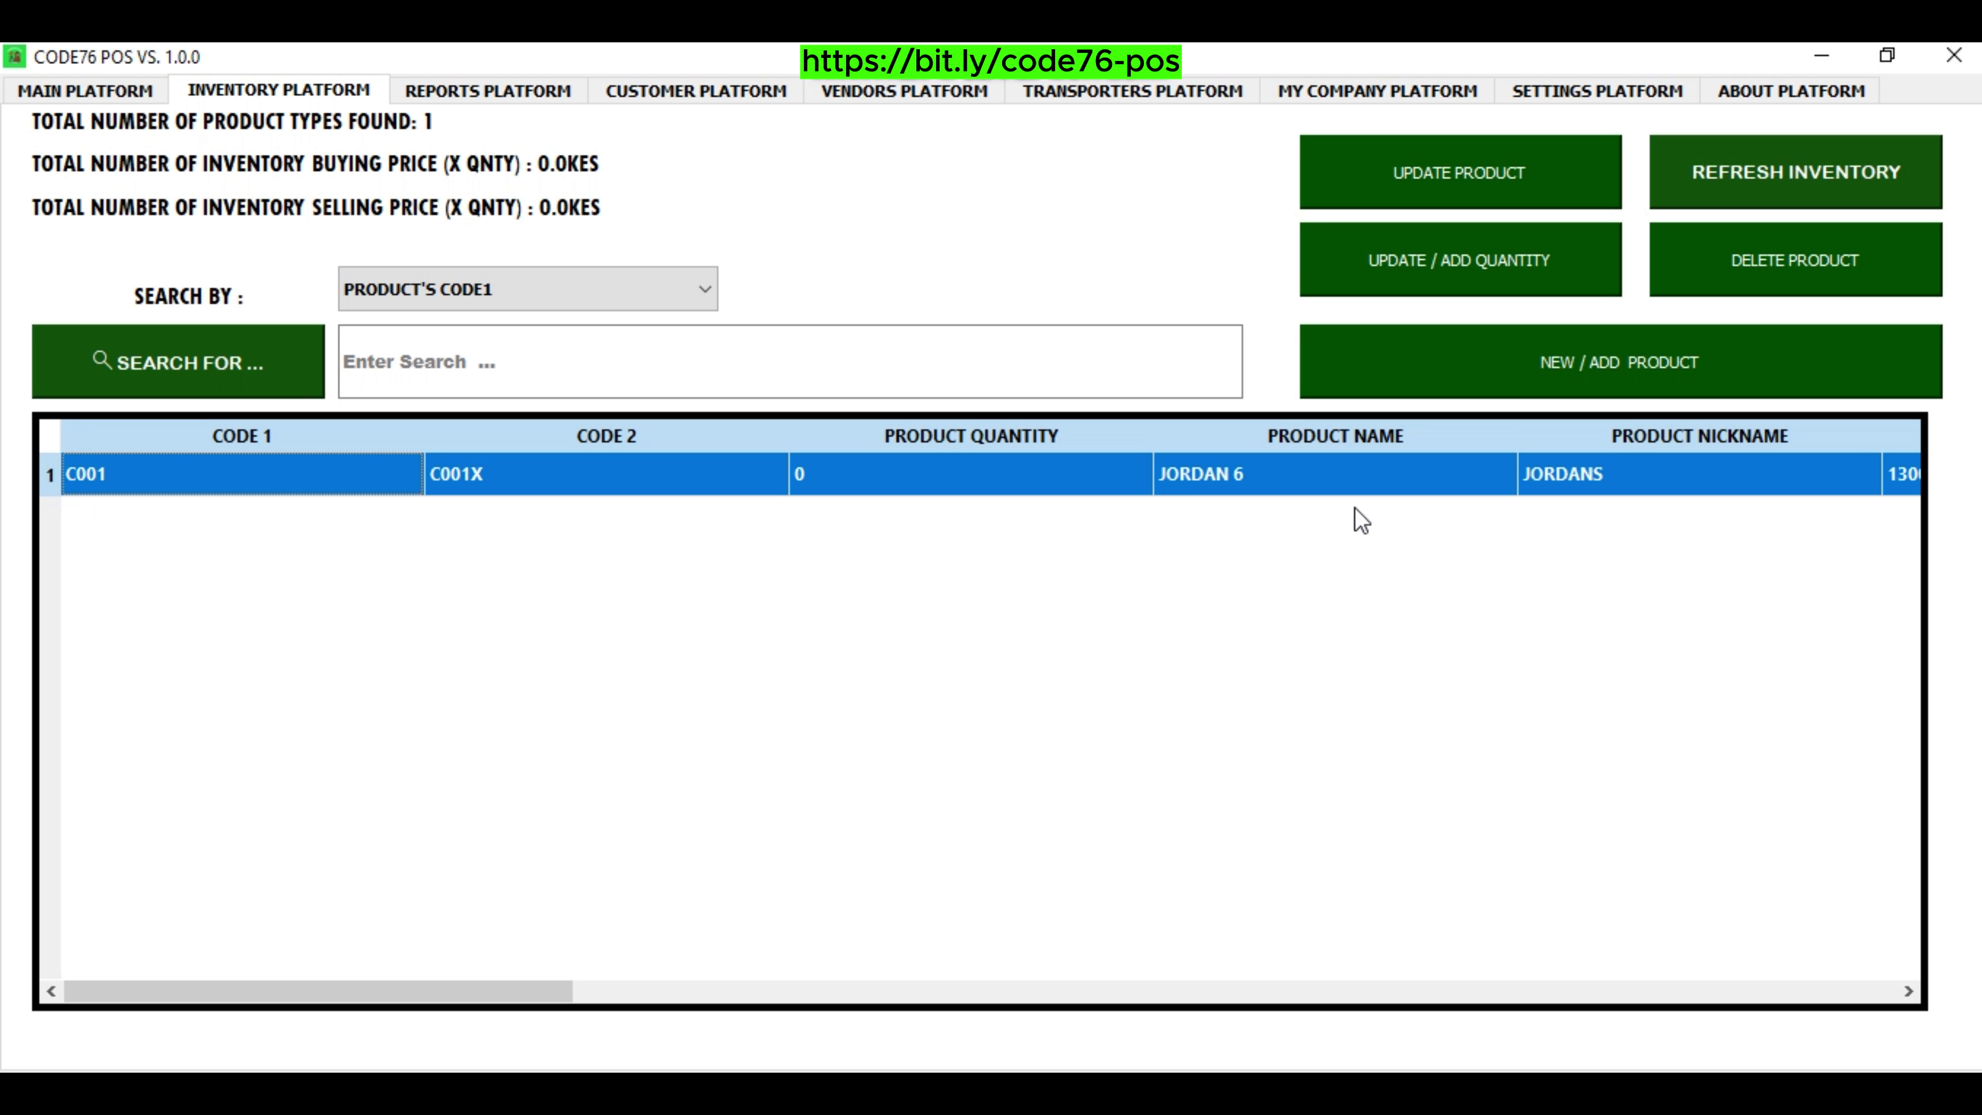Screen dimensions: 1982x1115
Task: Focus the Enter Search text field
Action: (789, 362)
